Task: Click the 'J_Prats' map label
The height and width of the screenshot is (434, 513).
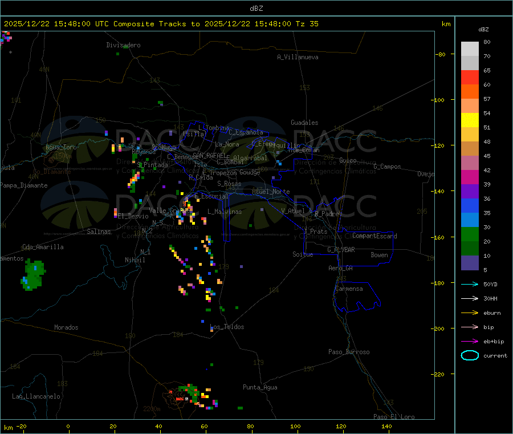Action: [x=316, y=232]
